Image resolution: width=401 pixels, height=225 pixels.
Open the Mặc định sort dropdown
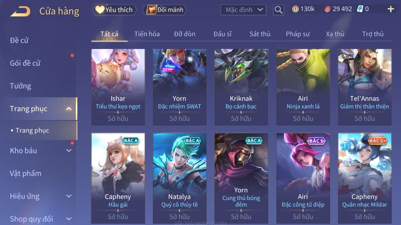243,10
